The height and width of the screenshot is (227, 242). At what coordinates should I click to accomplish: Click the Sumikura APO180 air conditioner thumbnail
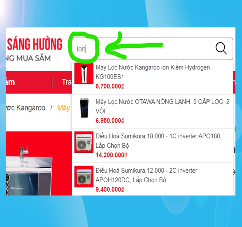point(84,142)
